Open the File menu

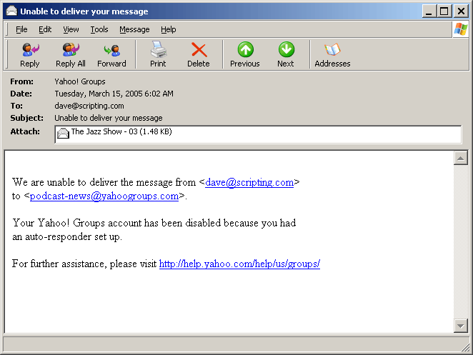point(21,29)
